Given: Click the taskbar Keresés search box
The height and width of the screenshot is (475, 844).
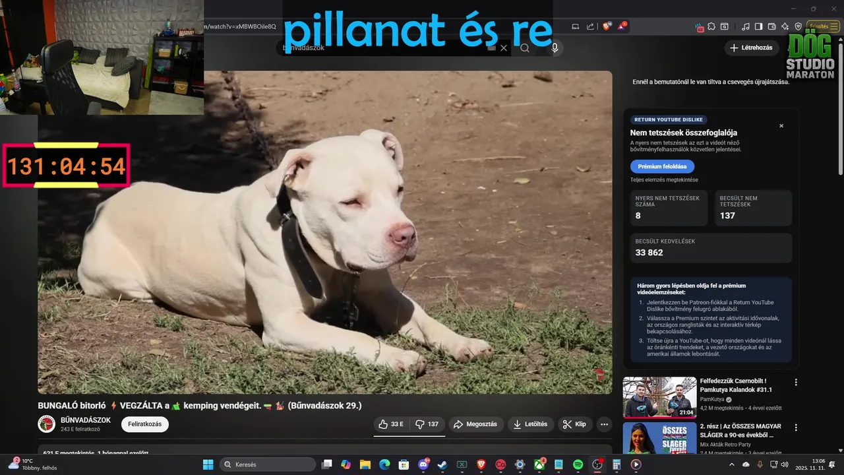Looking at the screenshot, I should click(268, 464).
